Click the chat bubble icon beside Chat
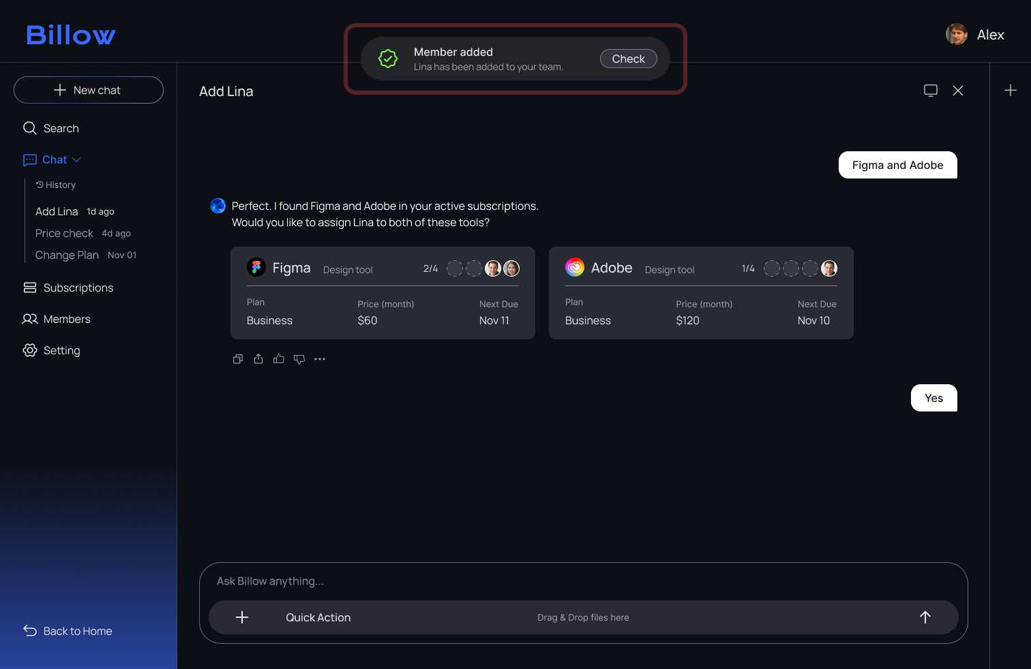The image size is (1031, 669). pyautogui.click(x=30, y=160)
